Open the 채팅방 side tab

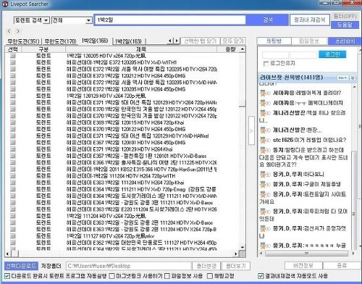[274, 41]
